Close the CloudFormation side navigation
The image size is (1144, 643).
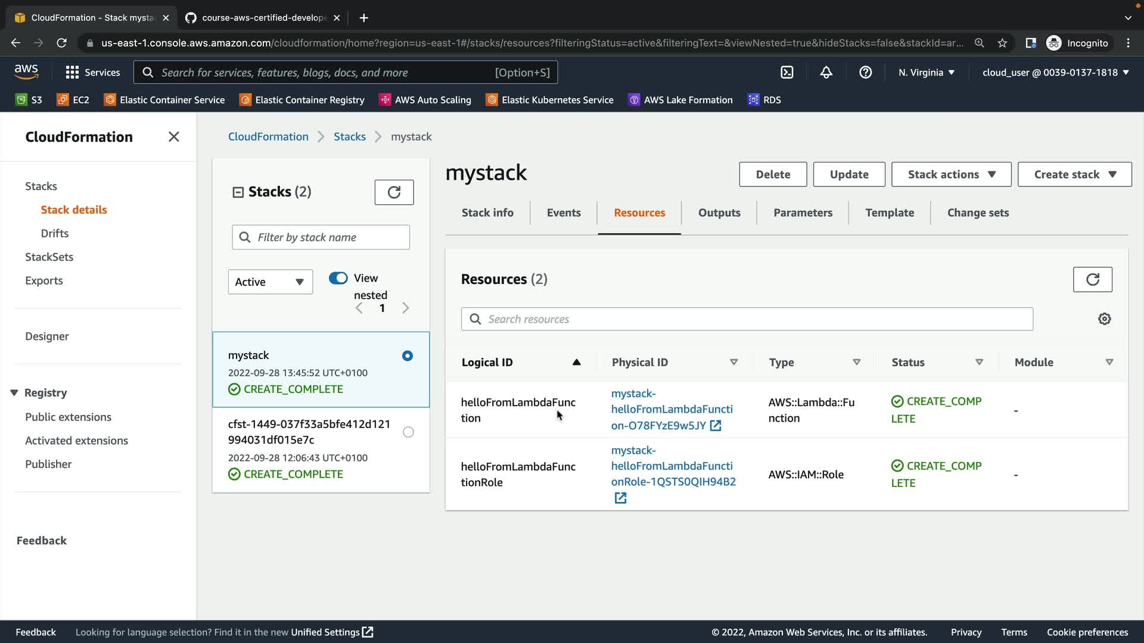tap(173, 137)
